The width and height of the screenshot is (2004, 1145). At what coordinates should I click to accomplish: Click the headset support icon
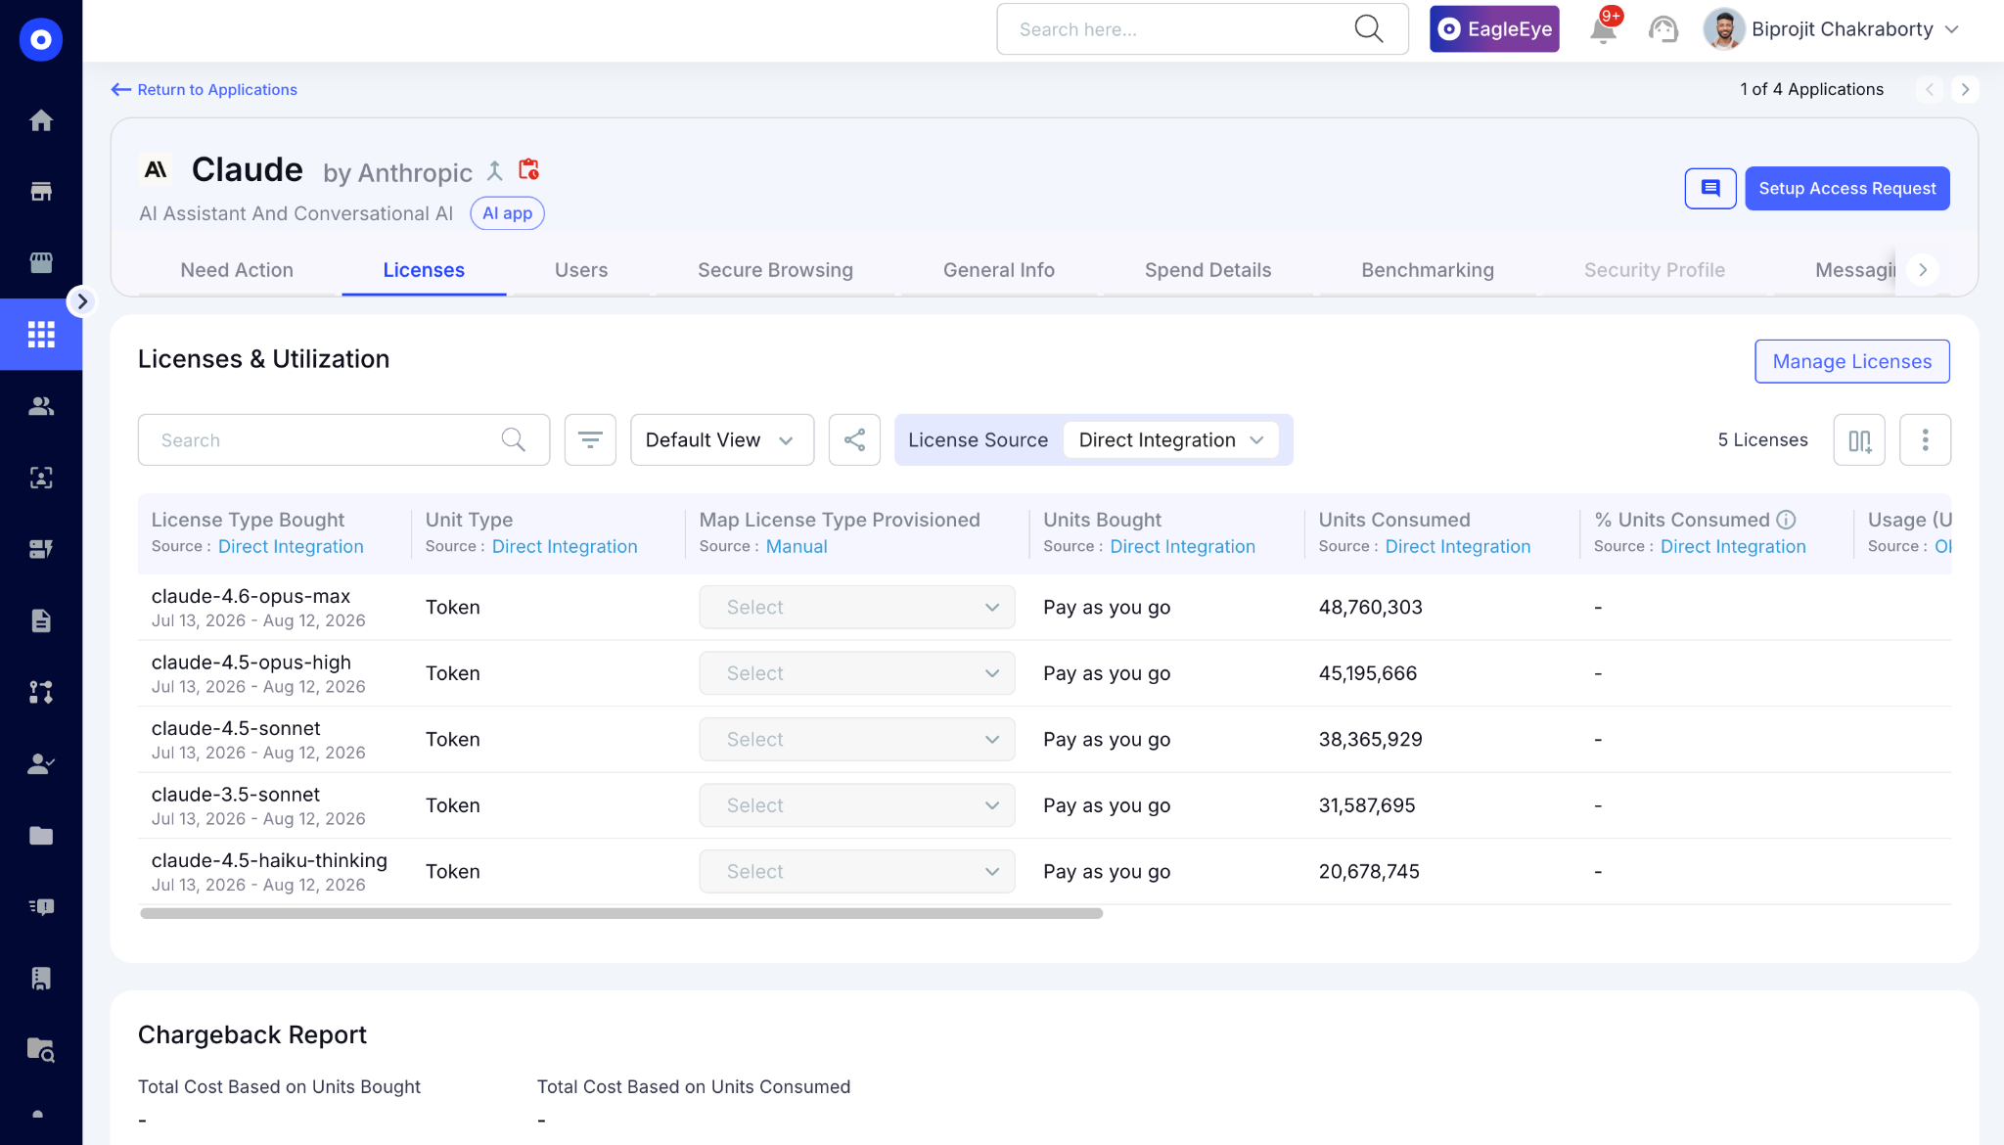pyautogui.click(x=1663, y=29)
